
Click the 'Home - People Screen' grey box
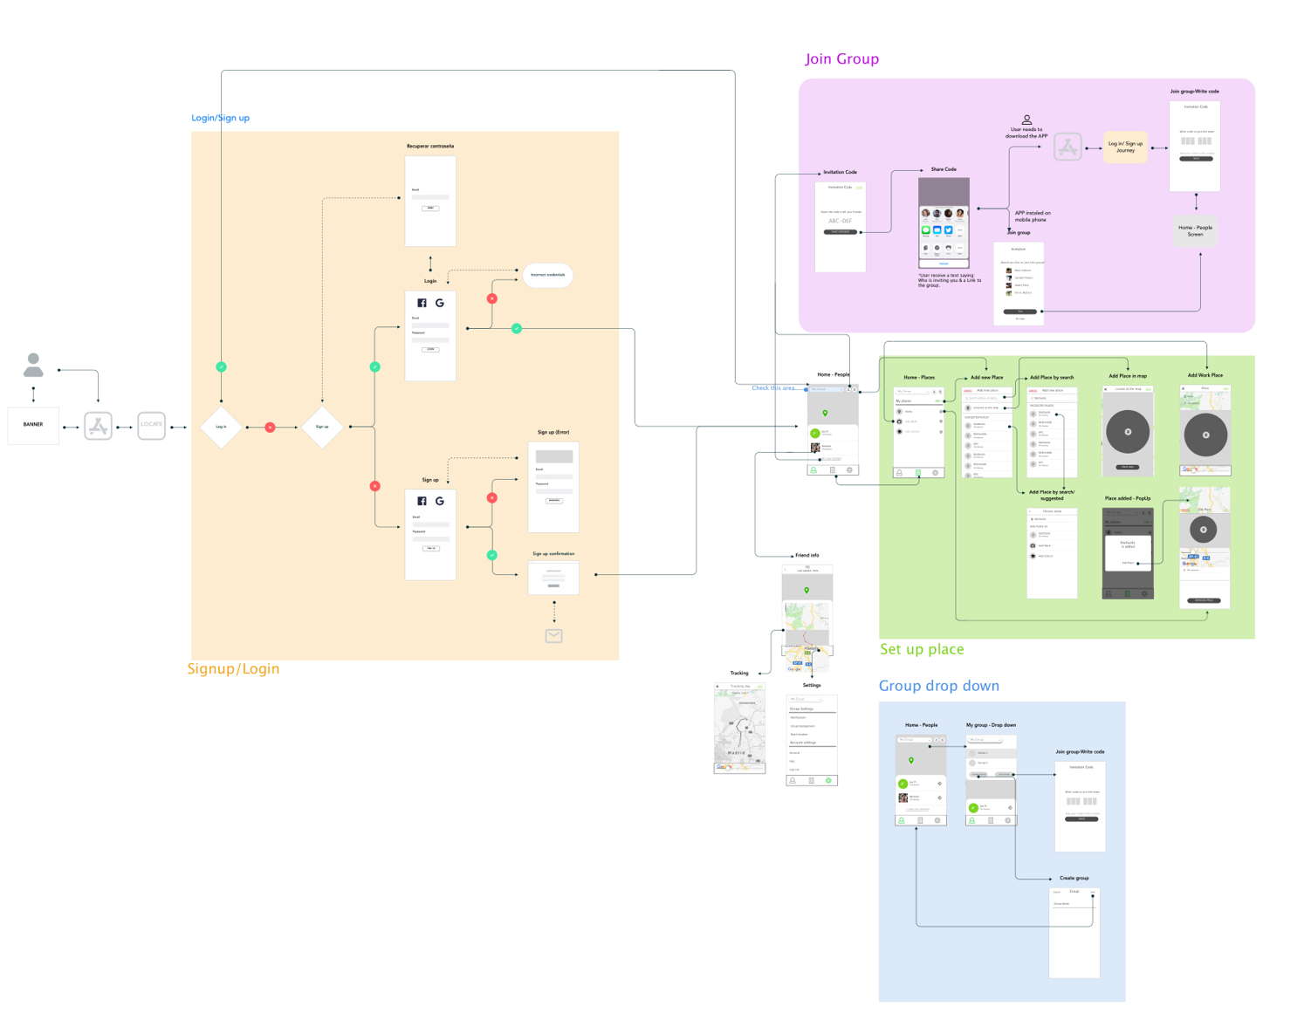click(x=1195, y=231)
